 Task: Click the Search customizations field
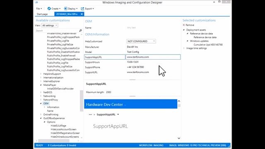coord(57,31)
